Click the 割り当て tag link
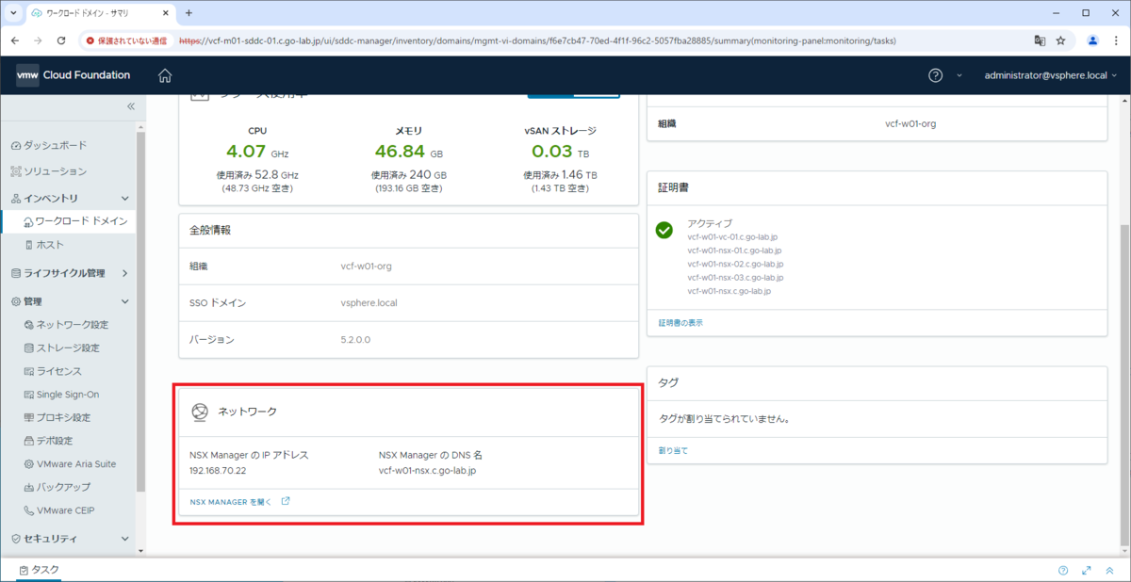 point(673,451)
